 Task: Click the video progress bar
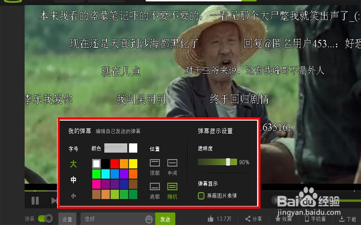click(41, 191)
